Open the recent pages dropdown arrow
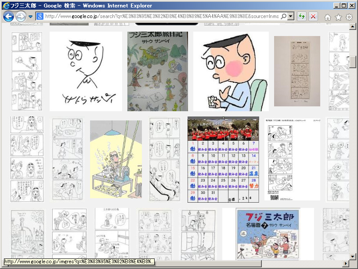 pyautogui.click(x=30, y=16)
